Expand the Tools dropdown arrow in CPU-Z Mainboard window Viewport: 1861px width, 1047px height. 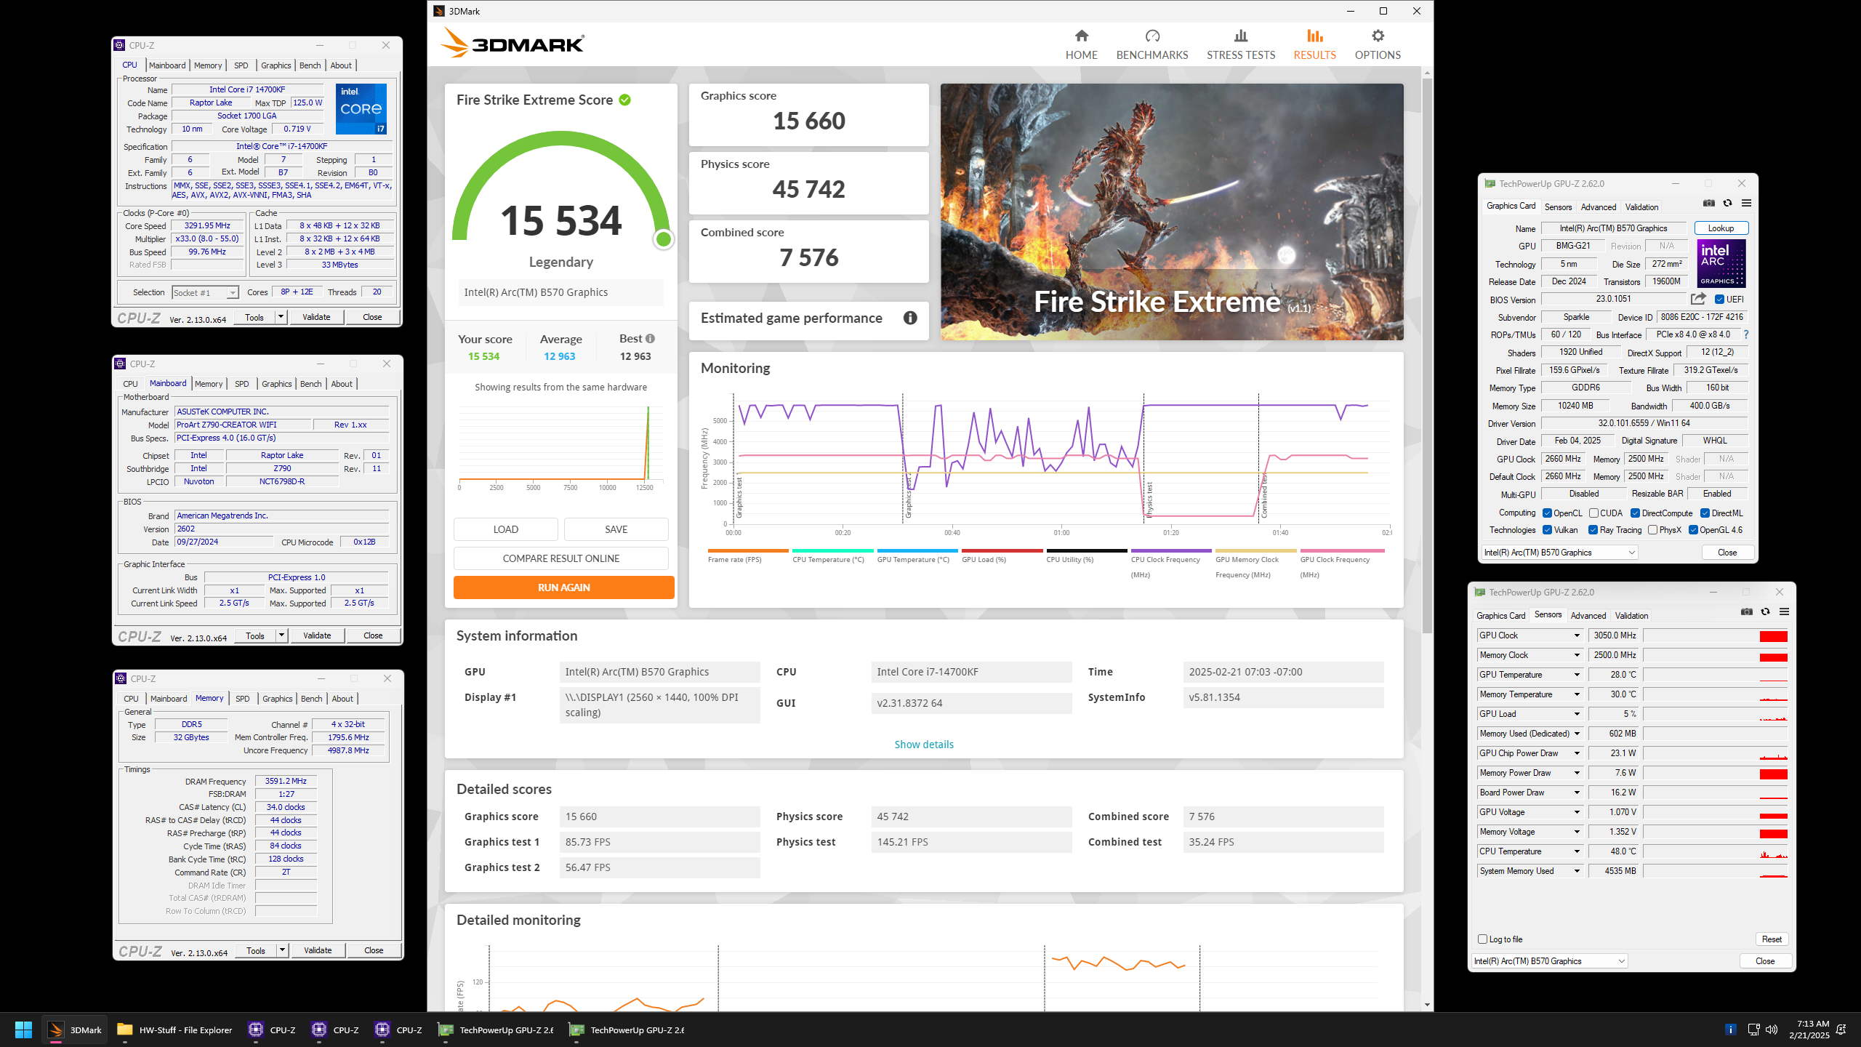tap(281, 635)
